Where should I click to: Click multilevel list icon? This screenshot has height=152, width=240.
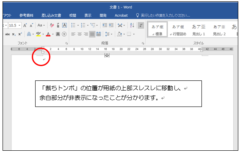click(93, 25)
